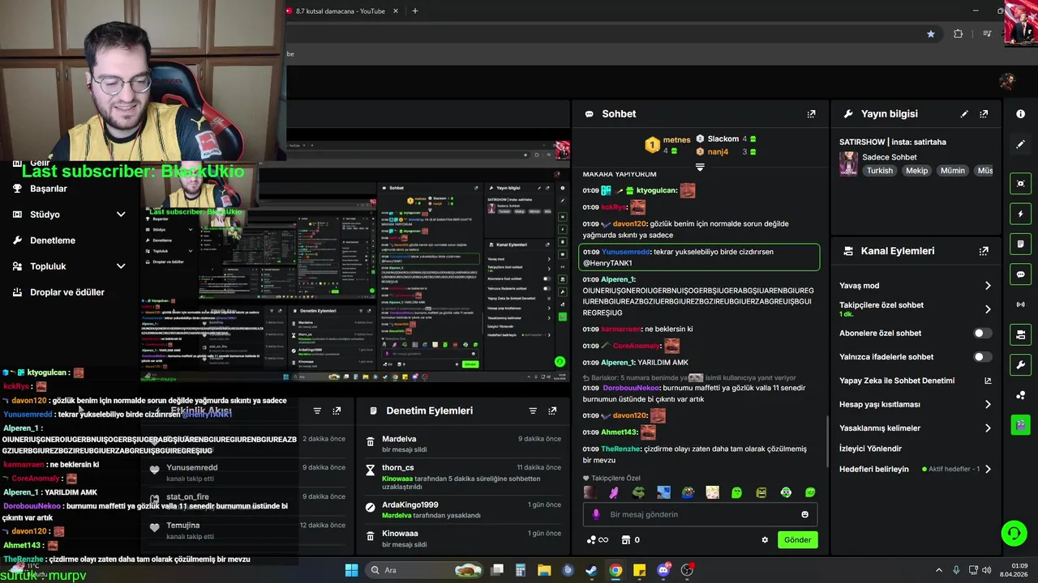1038x583 pixels.
Task: Select the first follower-only emote
Action: pos(590,492)
